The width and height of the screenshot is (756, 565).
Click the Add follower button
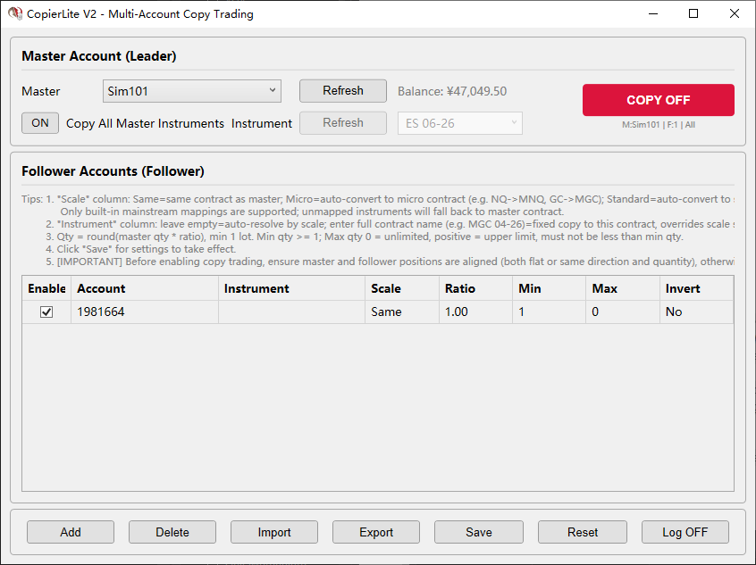point(71,532)
